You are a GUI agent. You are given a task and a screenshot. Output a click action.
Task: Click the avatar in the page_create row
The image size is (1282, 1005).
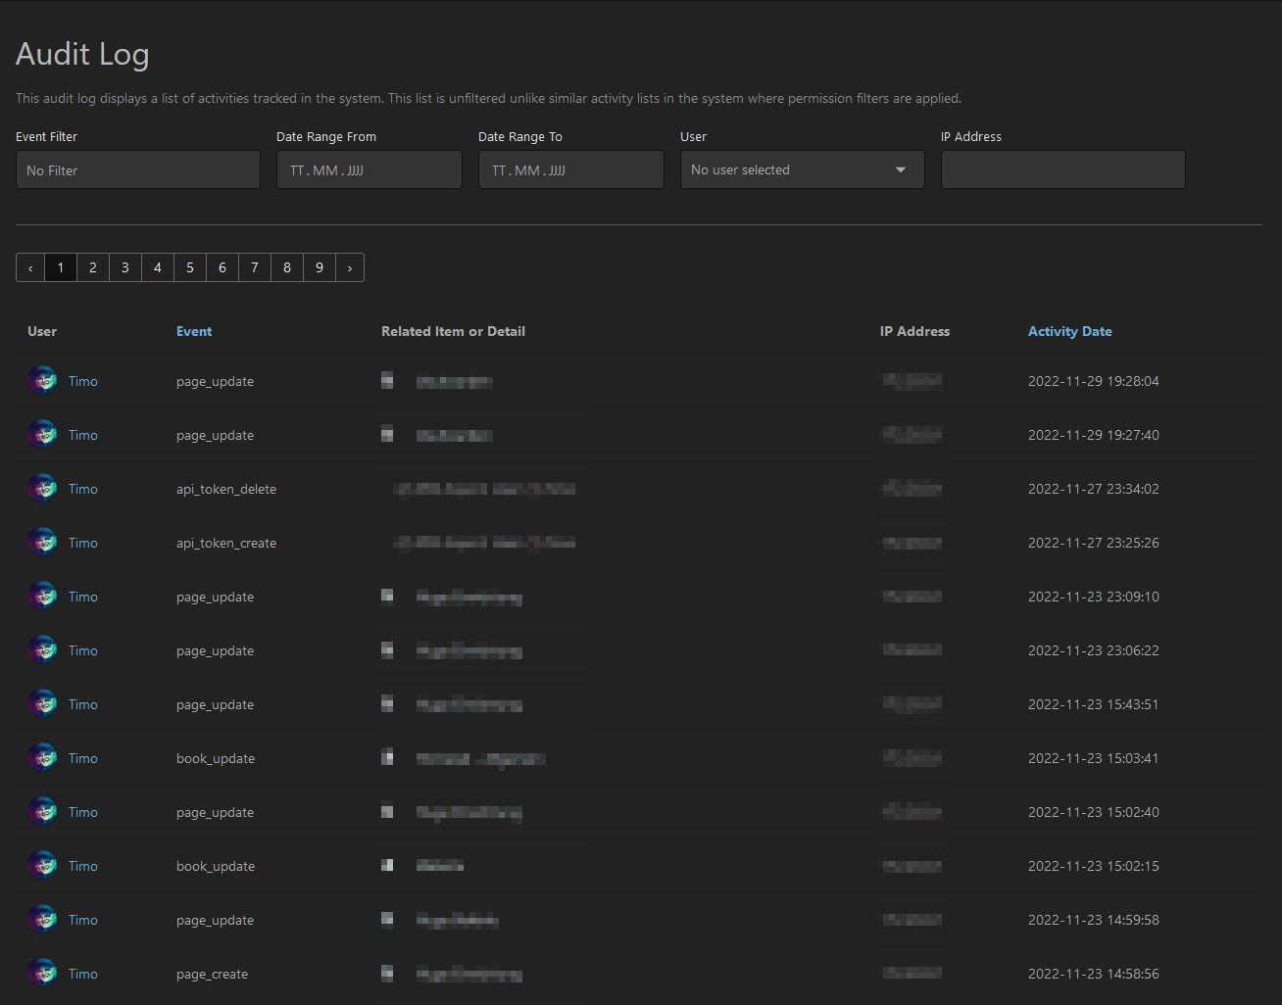(x=42, y=973)
